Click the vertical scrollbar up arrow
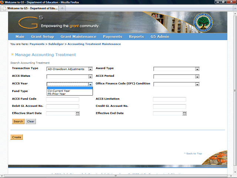Screen dimensions: 237x178 235,14
